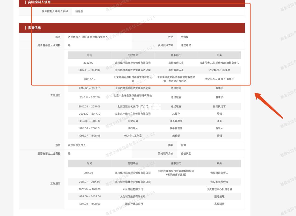Viewport: 296px width, 216px height.
Task: Select the 高级职员 title cell
Action: [x=219, y=204]
